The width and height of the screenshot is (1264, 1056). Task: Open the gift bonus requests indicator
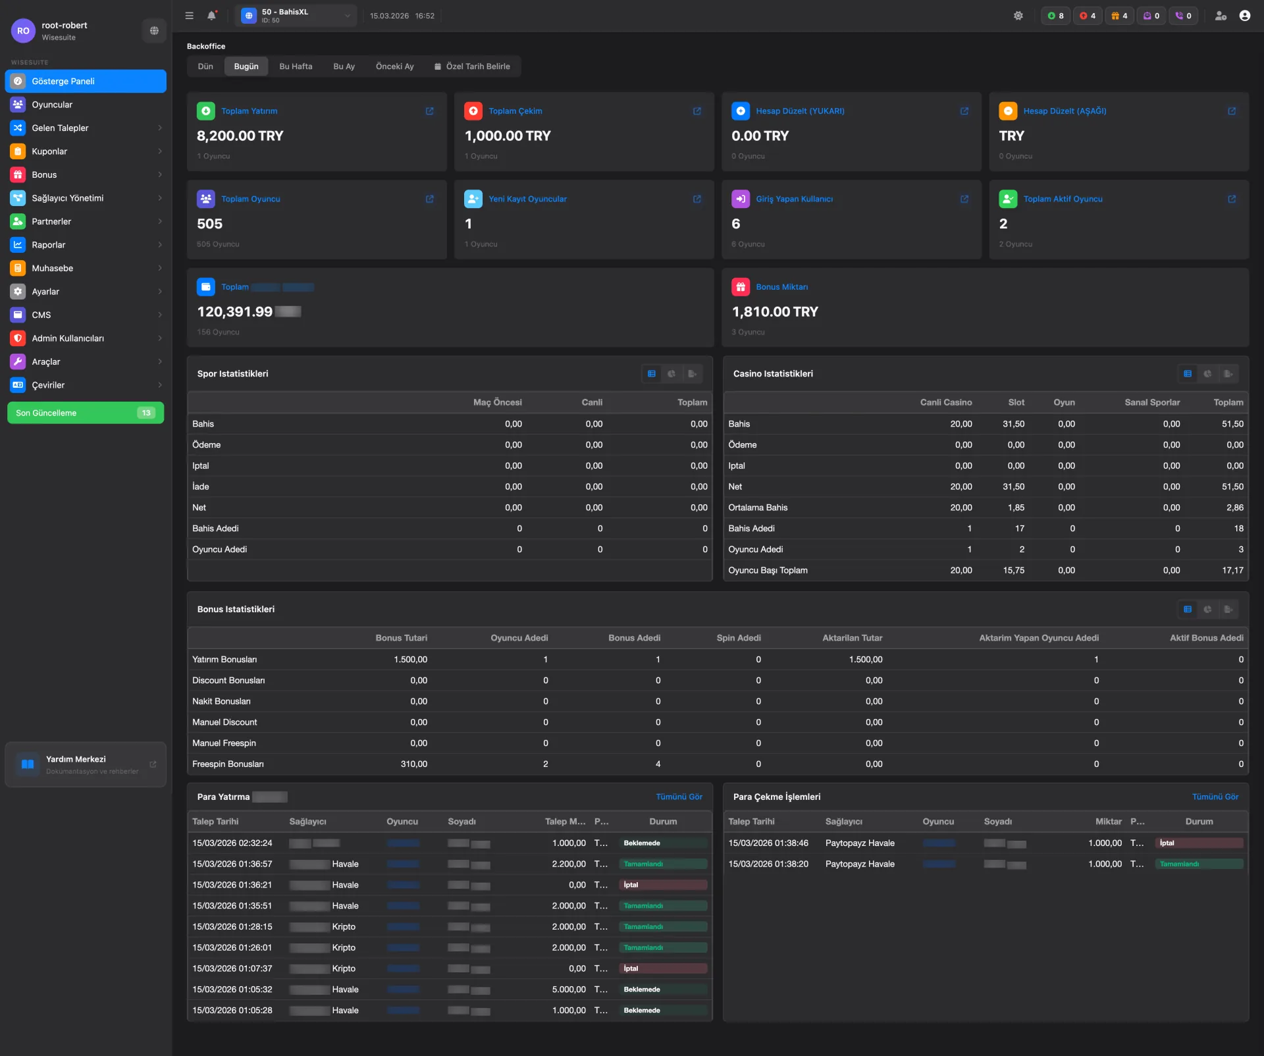tap(1115, 16)
